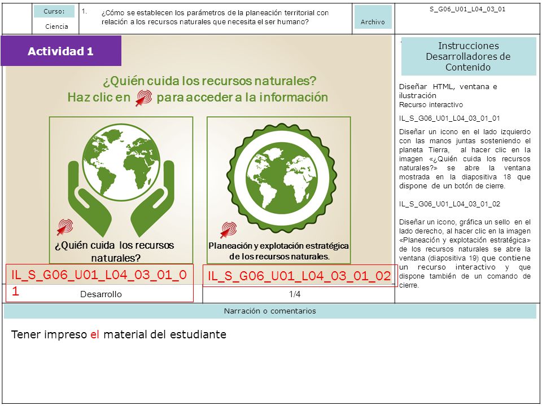Click the numeral '1.' before the question
Viewport: 542px width, 406px height.
point(85,11)
